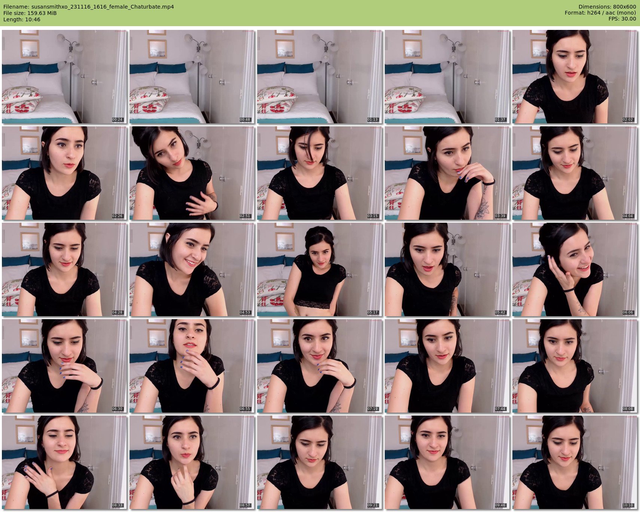
Task: Open the frame timestamped 03:39
Action: (447, 173)
